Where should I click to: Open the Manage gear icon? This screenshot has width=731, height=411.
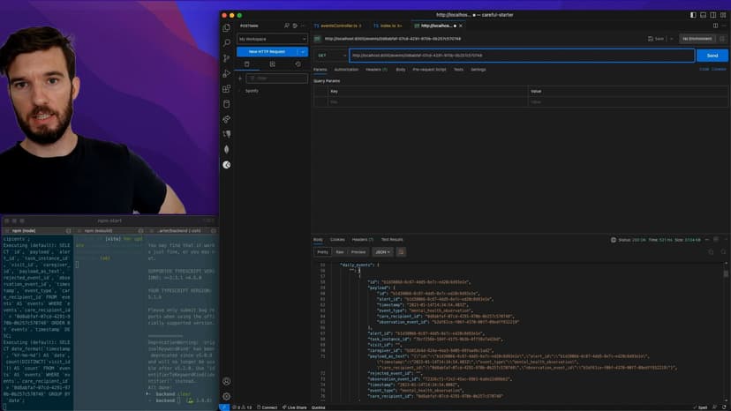227,396
